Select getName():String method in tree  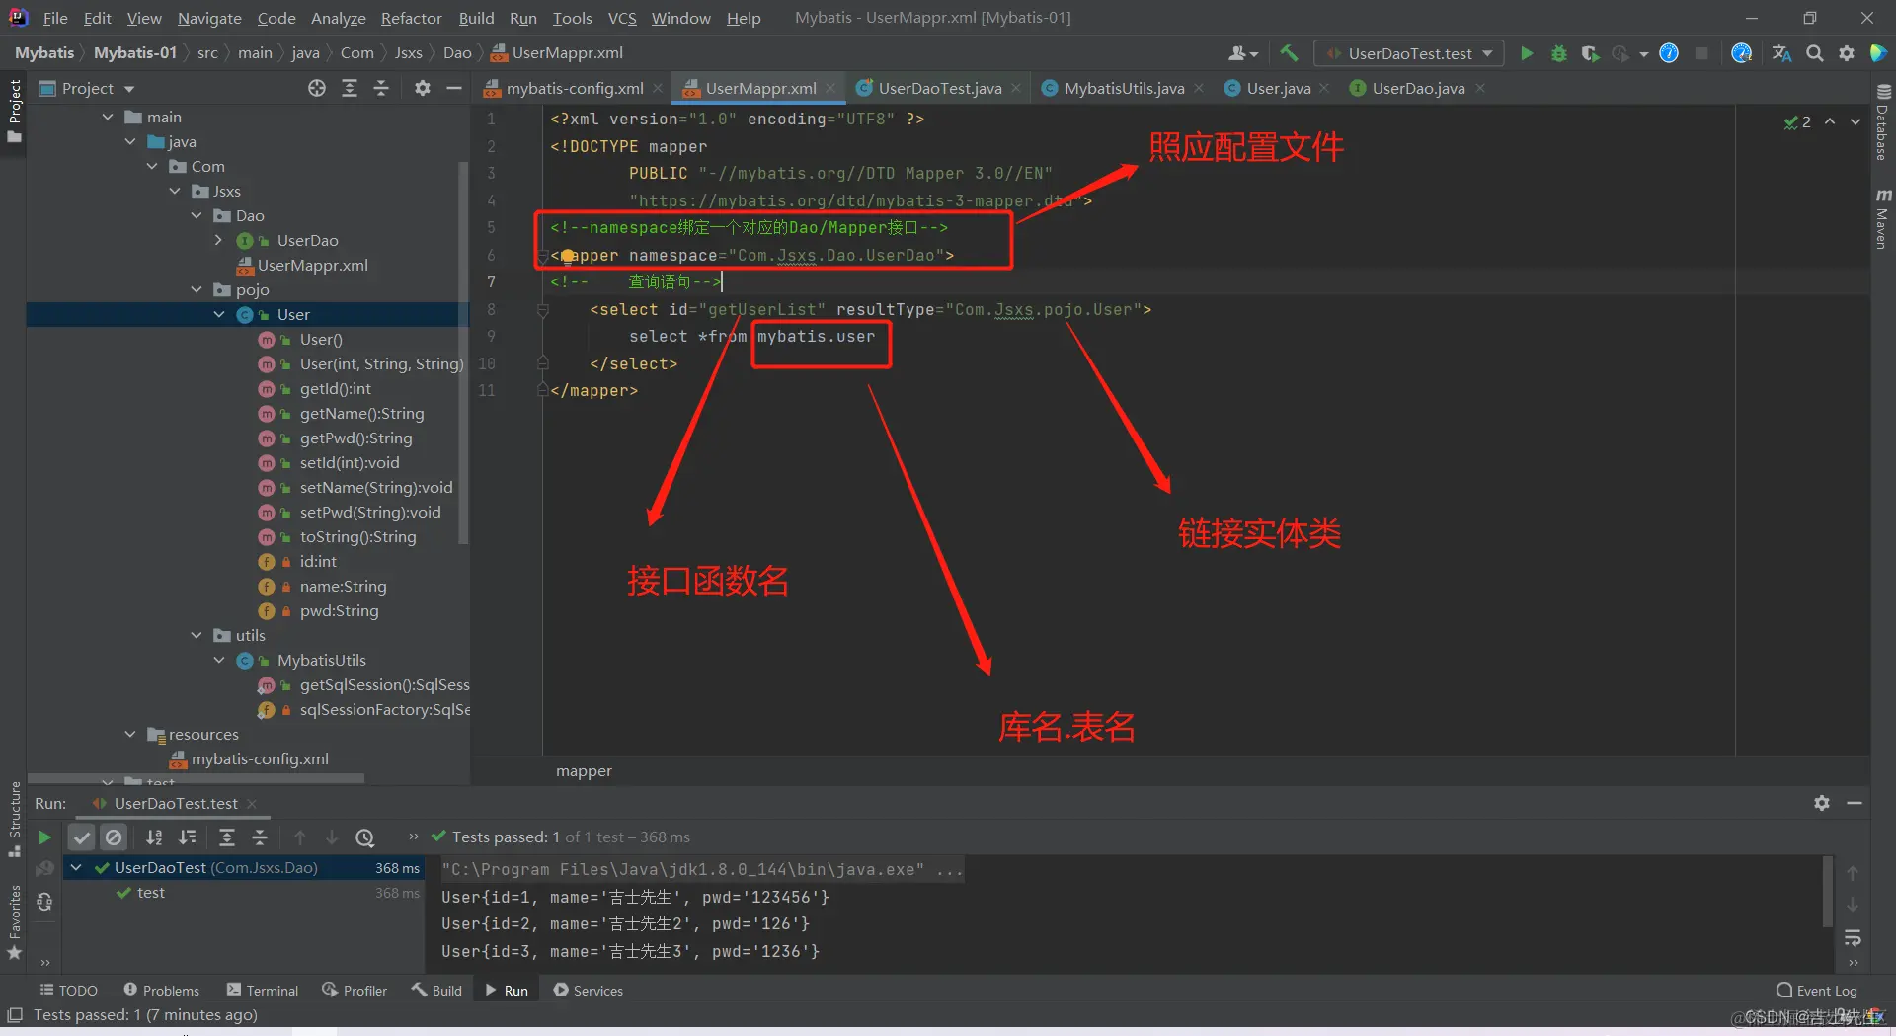(361, 413)
